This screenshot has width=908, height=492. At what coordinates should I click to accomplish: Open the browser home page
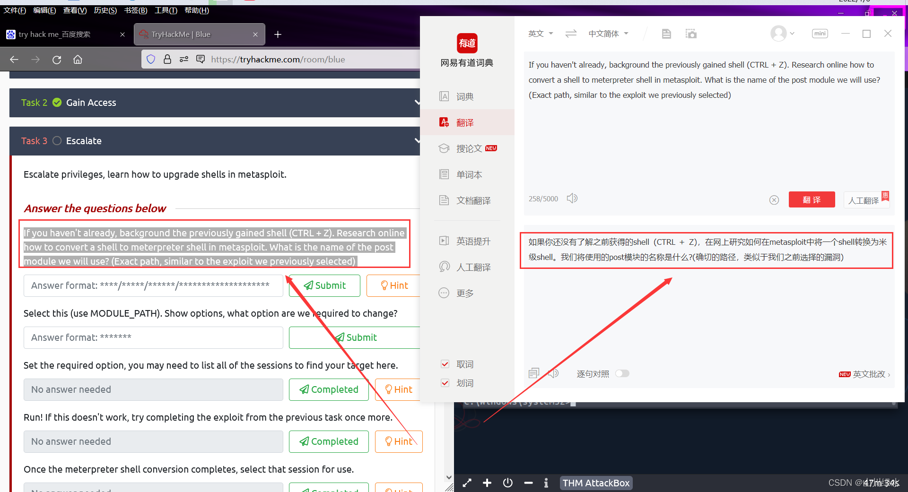(78, 60)
